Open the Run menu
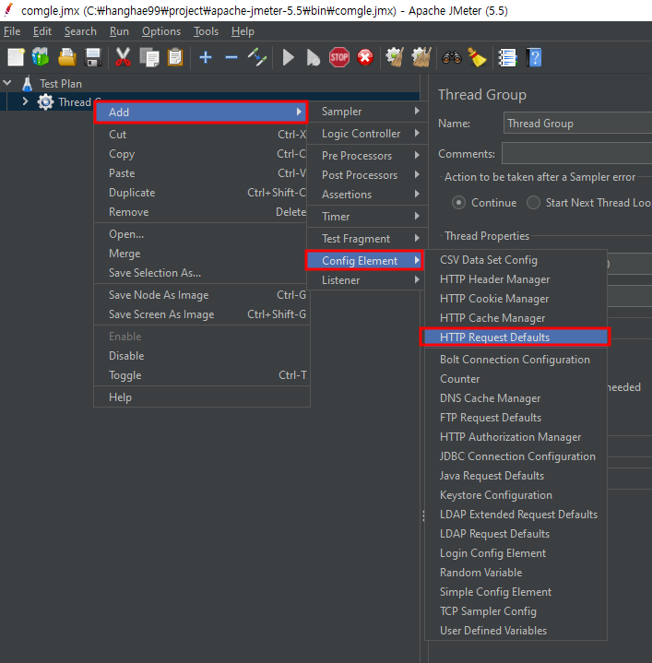 119,31
